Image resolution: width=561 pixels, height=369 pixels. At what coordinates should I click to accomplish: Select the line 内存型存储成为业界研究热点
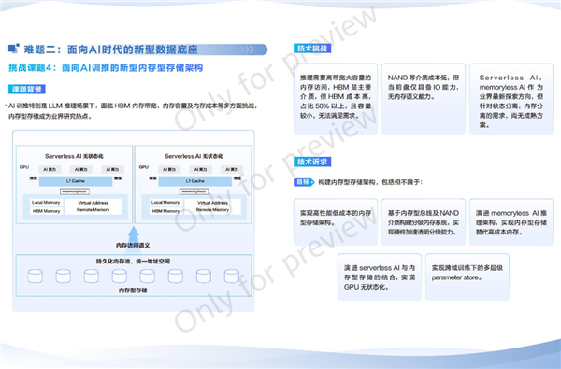click(x=50, y=116)
